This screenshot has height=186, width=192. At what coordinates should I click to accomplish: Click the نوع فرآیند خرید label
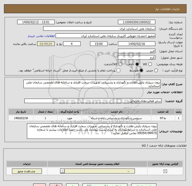coord(172,70)
